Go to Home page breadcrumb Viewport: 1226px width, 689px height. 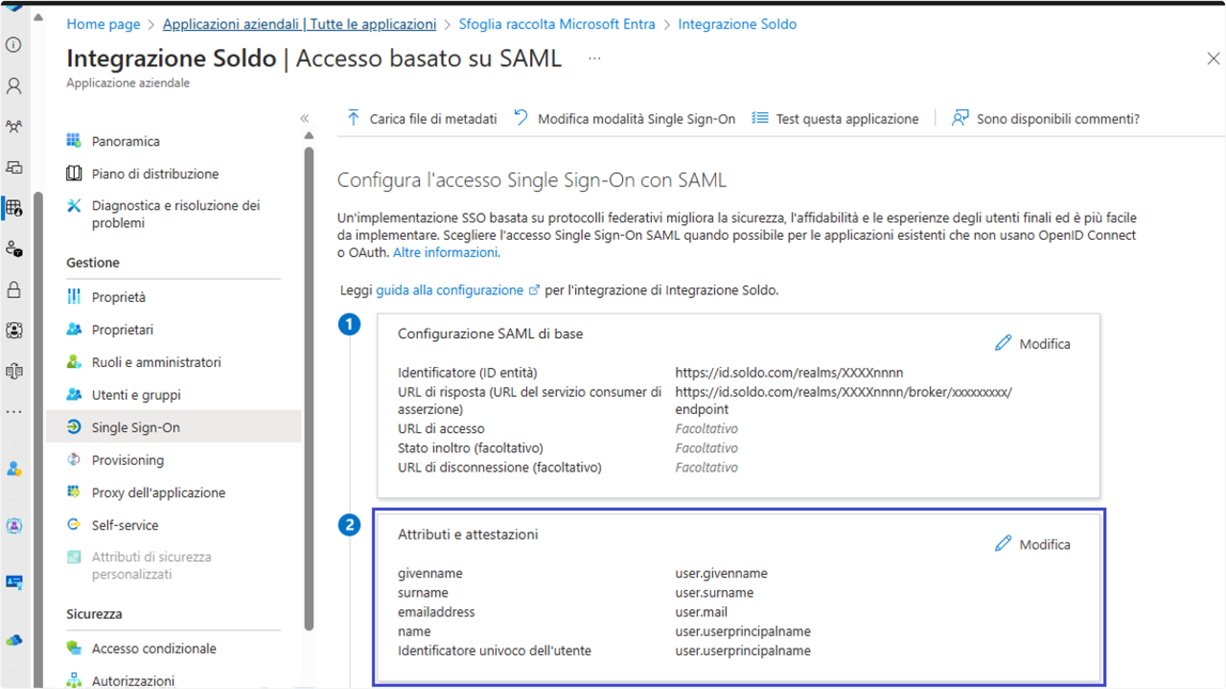(103, 24)
